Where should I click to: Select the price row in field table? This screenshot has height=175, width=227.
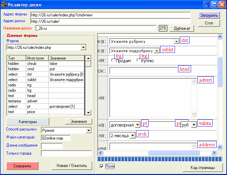[x=46, y=112]
